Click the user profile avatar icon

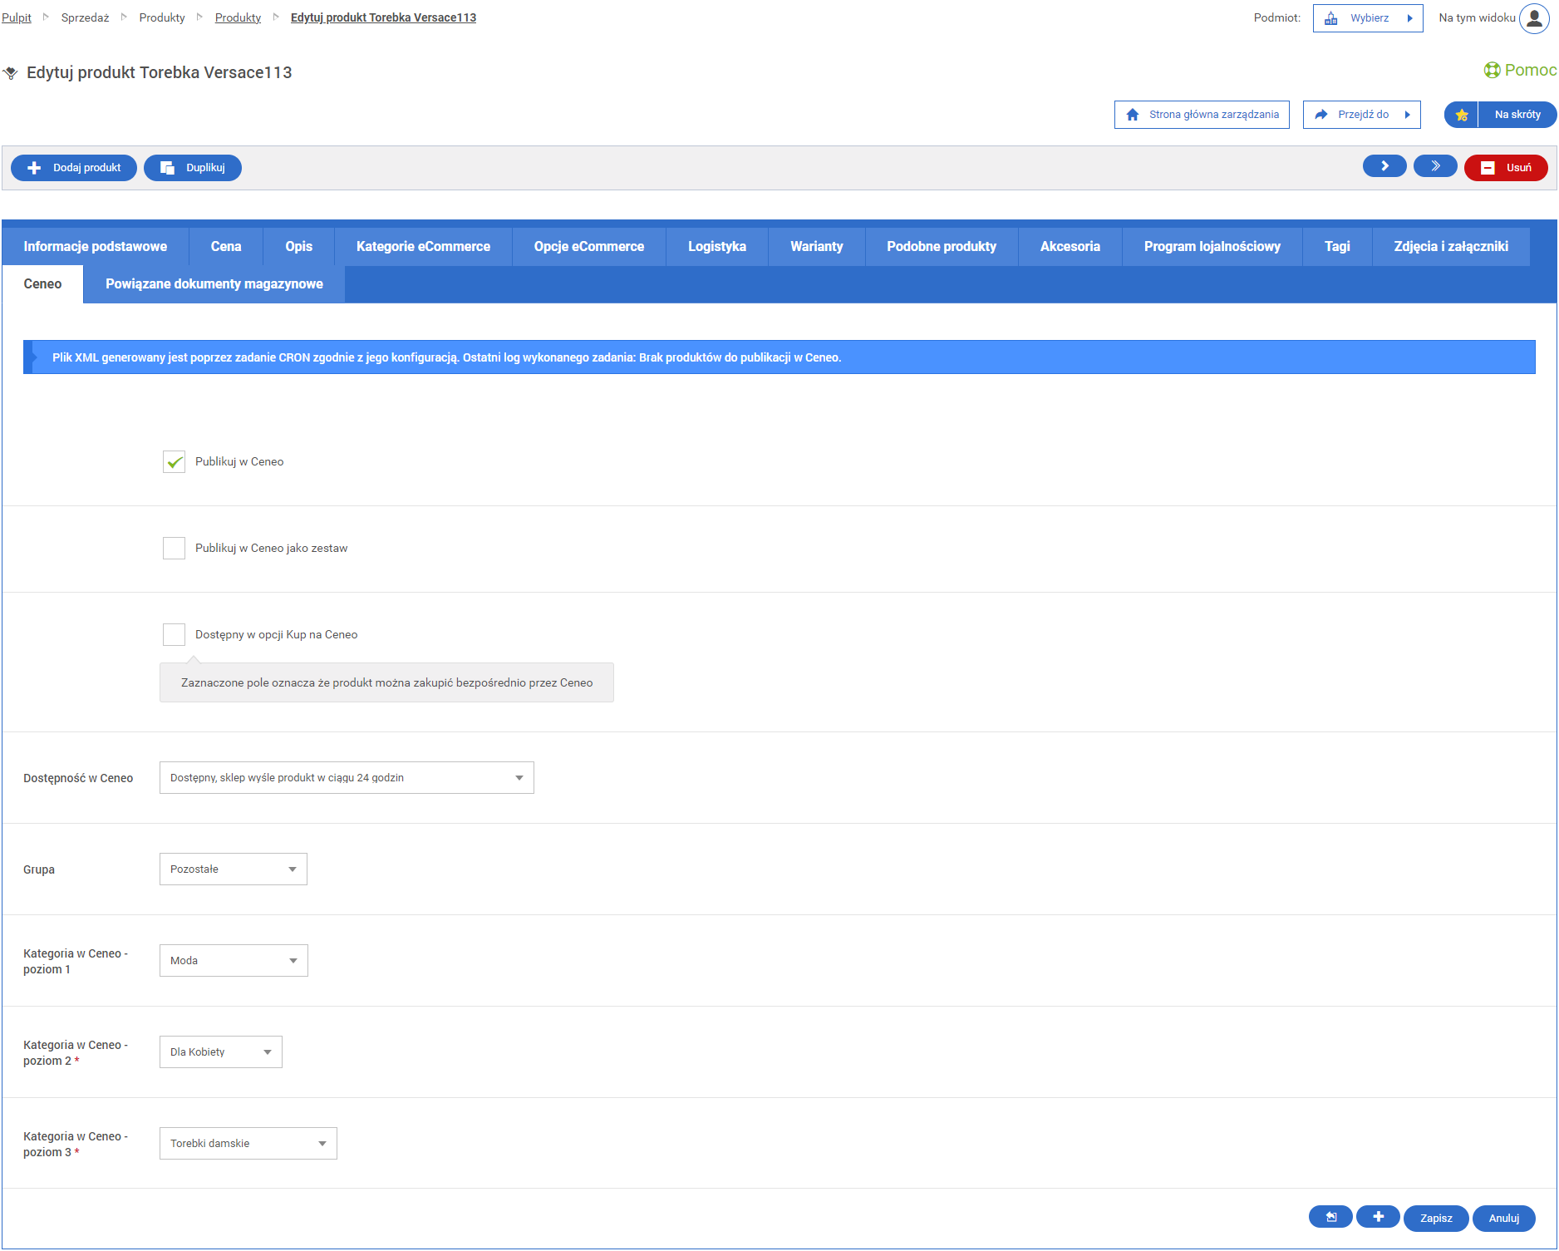point(1534,18)
